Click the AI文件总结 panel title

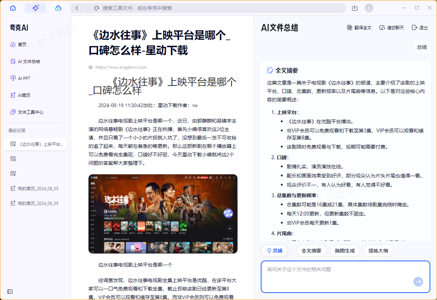coord(279,28)
